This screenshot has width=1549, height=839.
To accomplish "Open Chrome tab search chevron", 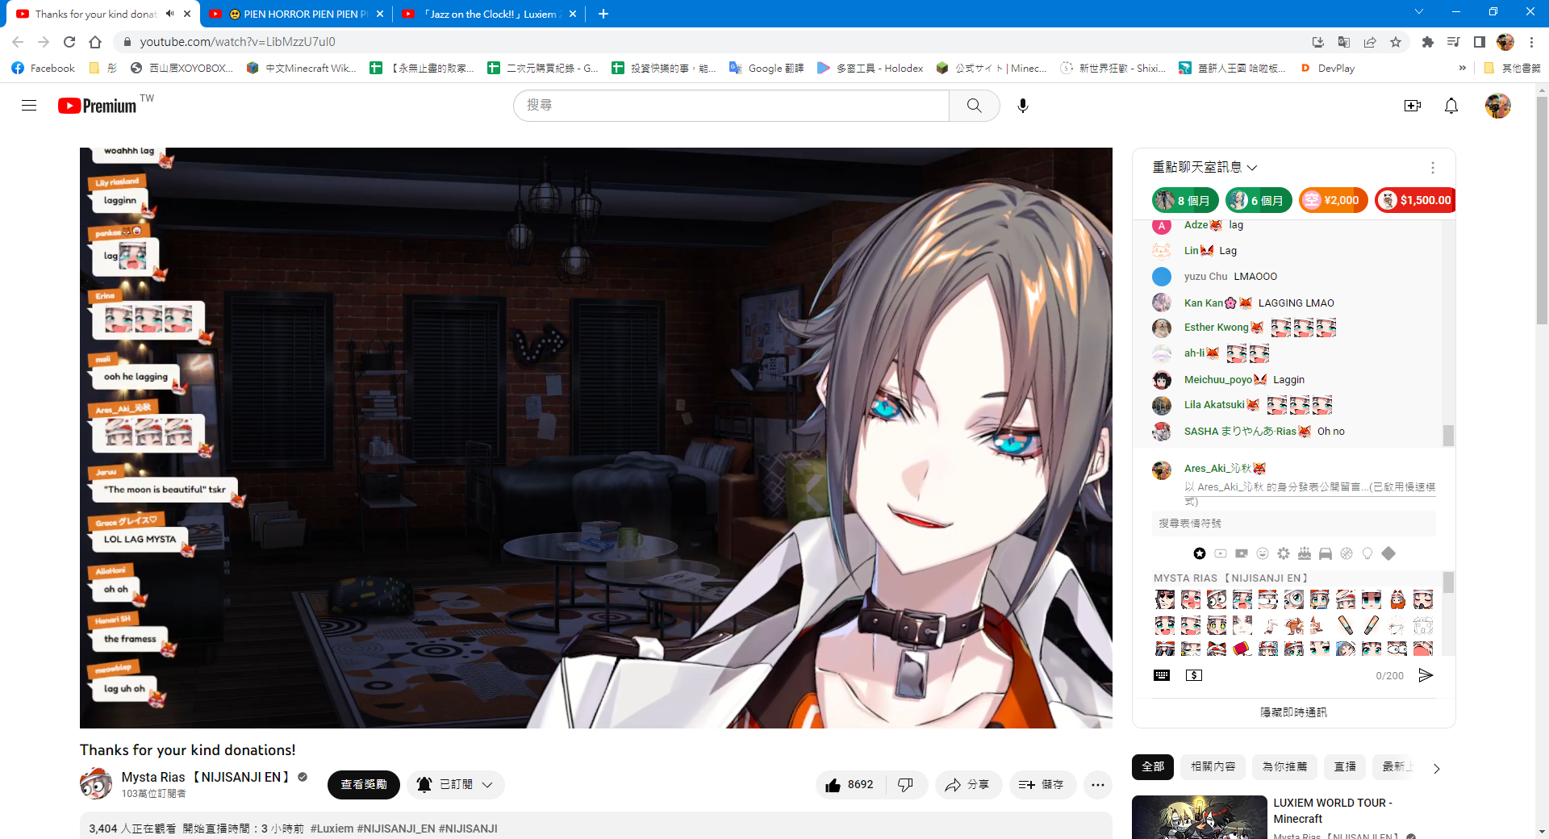I will pyautogui.click(x=1419, y=12).
